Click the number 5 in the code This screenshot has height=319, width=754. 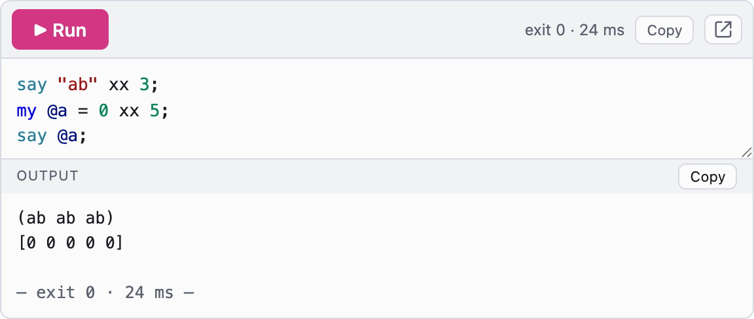pyautogui.click(x=154, y=111)
